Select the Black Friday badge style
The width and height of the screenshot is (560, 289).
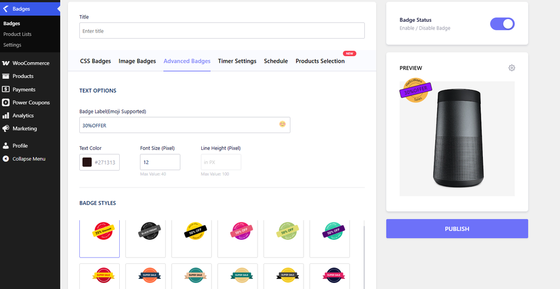(145, 238)
